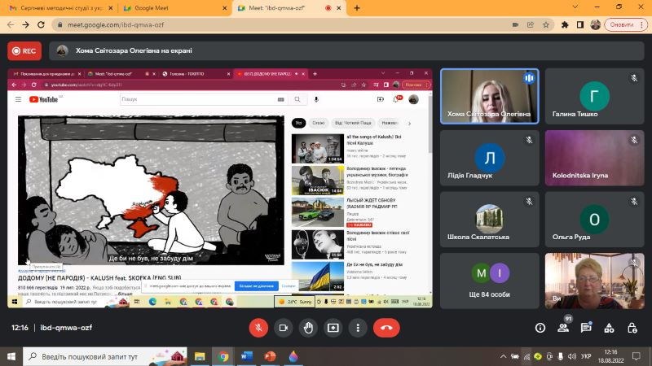Select Хома Світозара Олегівна video tile

tap(490, 96)
